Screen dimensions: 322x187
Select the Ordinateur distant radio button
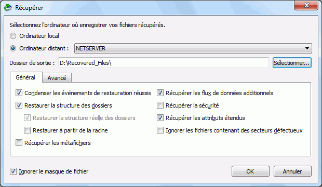tap(13, 48)
